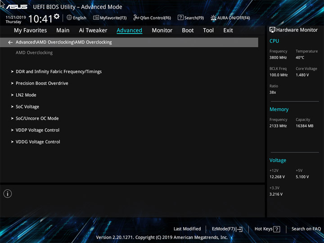Click +3.3V reading 3.216 V
The image size is (324, 243).
(x=276, y=194)
